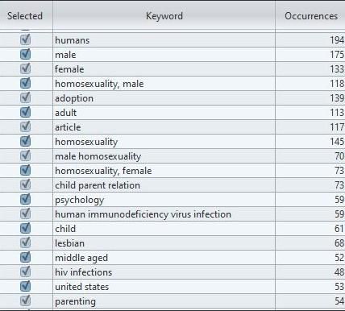The image size is (345, 311).
Task: Sort by the Keyword column header
Action: click(x=164, y=15)
